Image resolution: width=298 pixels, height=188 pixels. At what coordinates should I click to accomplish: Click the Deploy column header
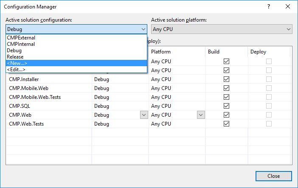269,52
